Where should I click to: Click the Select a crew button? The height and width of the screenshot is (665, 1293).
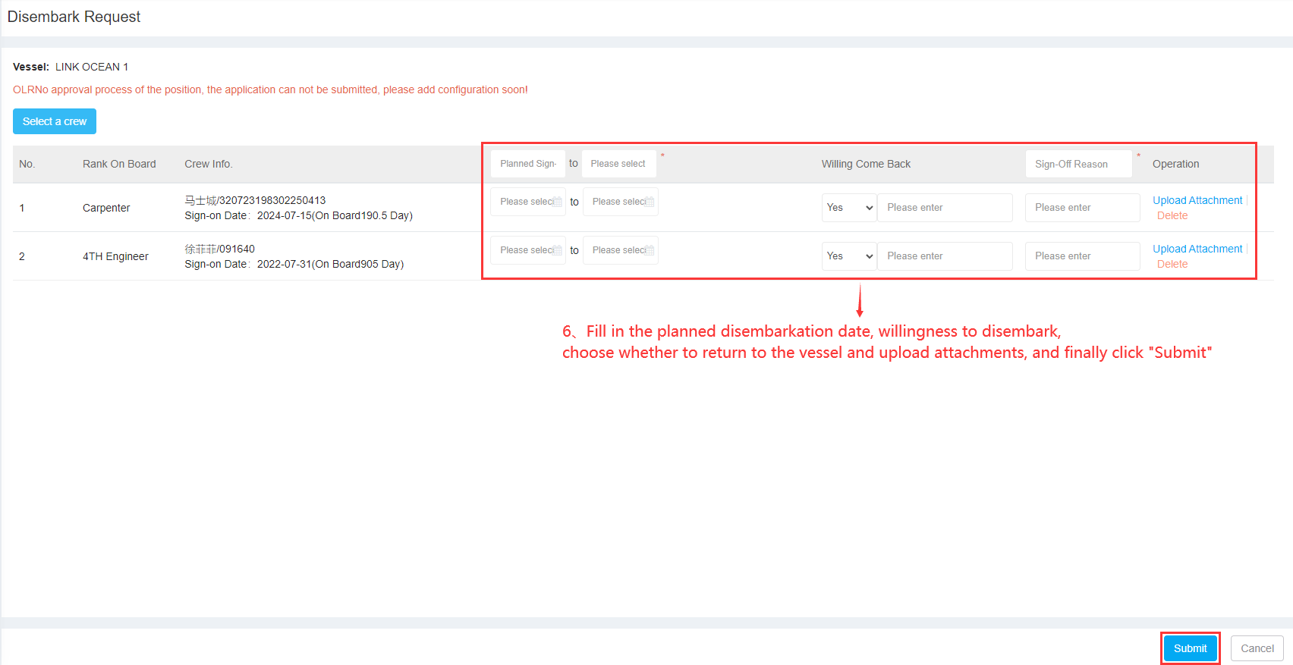click(55, 121)
